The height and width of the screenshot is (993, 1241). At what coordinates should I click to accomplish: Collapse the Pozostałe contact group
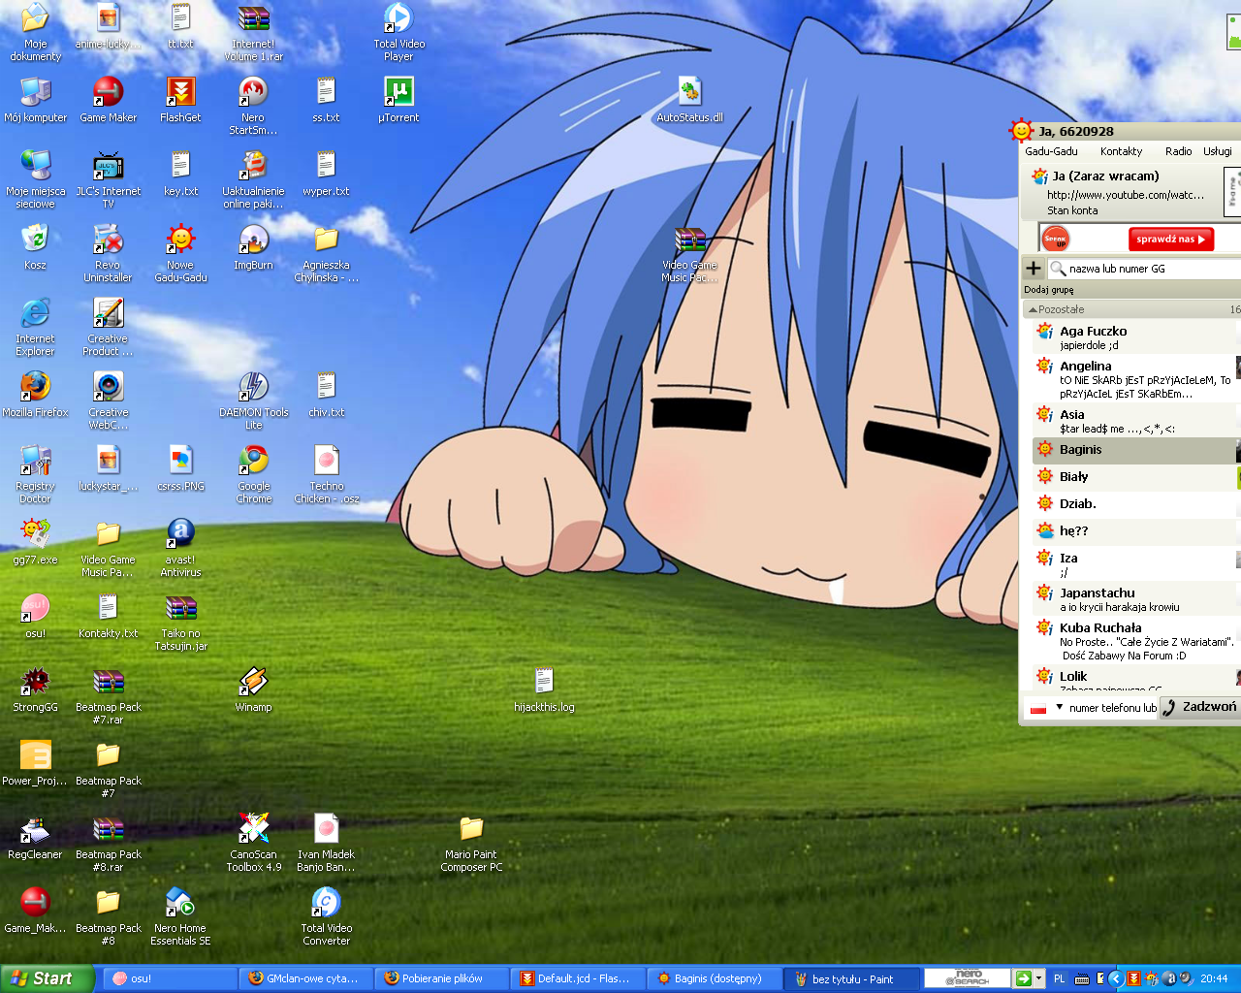[x=1033, y=309]
